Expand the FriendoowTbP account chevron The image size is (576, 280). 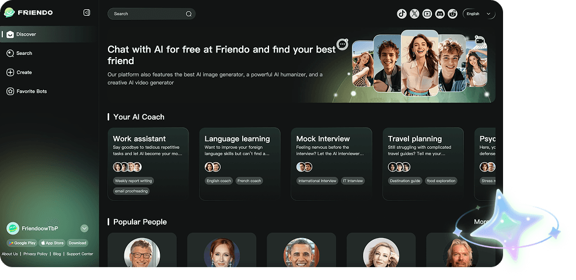(85, 229)
